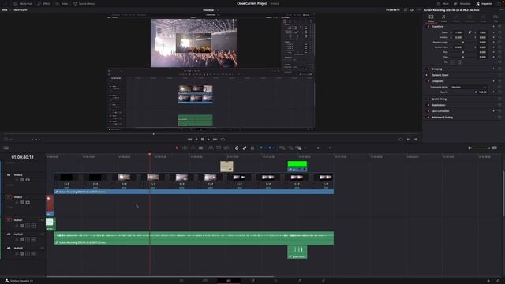This screenshot has width=505, height=284.
Task: Click the Replace Clip icon
Action: pyautogui.click(x=226, y=148)
